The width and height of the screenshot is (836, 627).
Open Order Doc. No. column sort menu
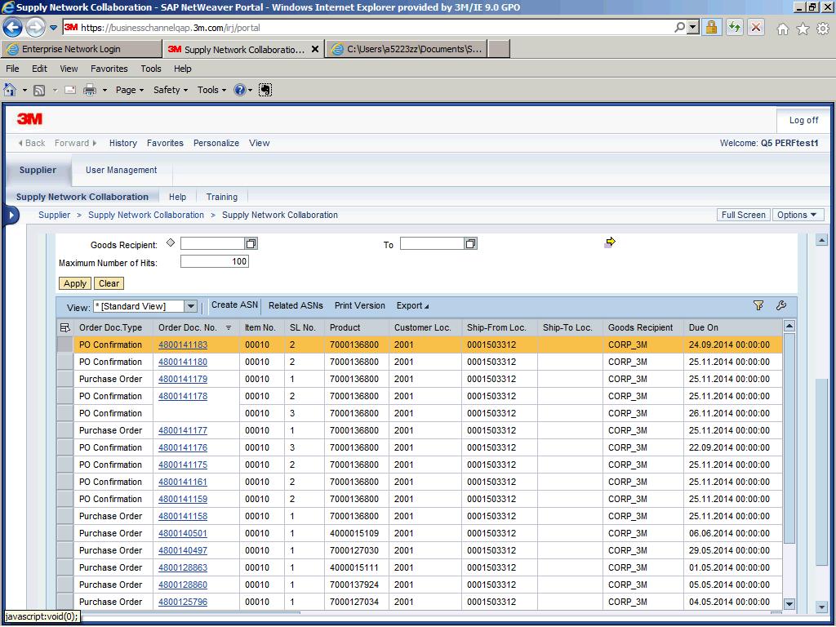tap(229, 328)
